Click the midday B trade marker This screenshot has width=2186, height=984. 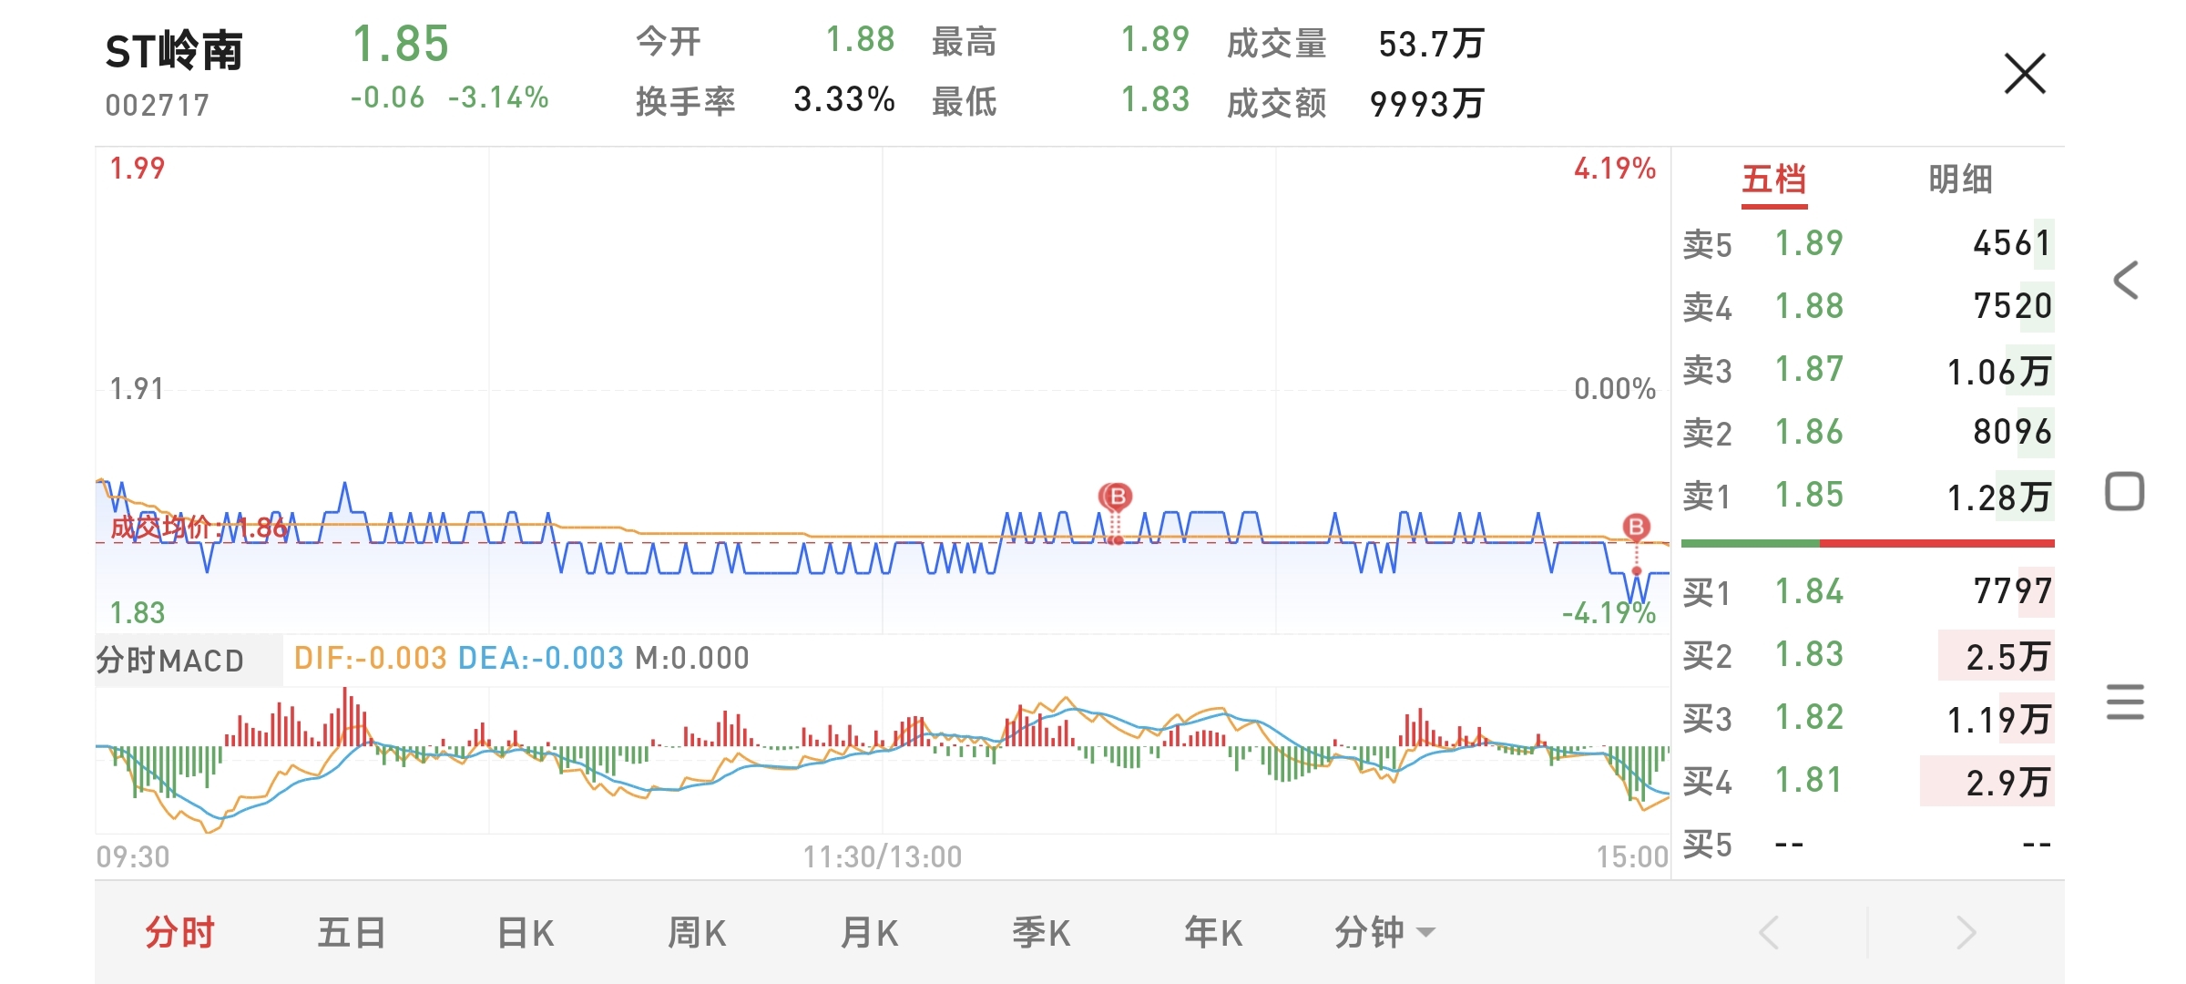tap(1116, 497)
